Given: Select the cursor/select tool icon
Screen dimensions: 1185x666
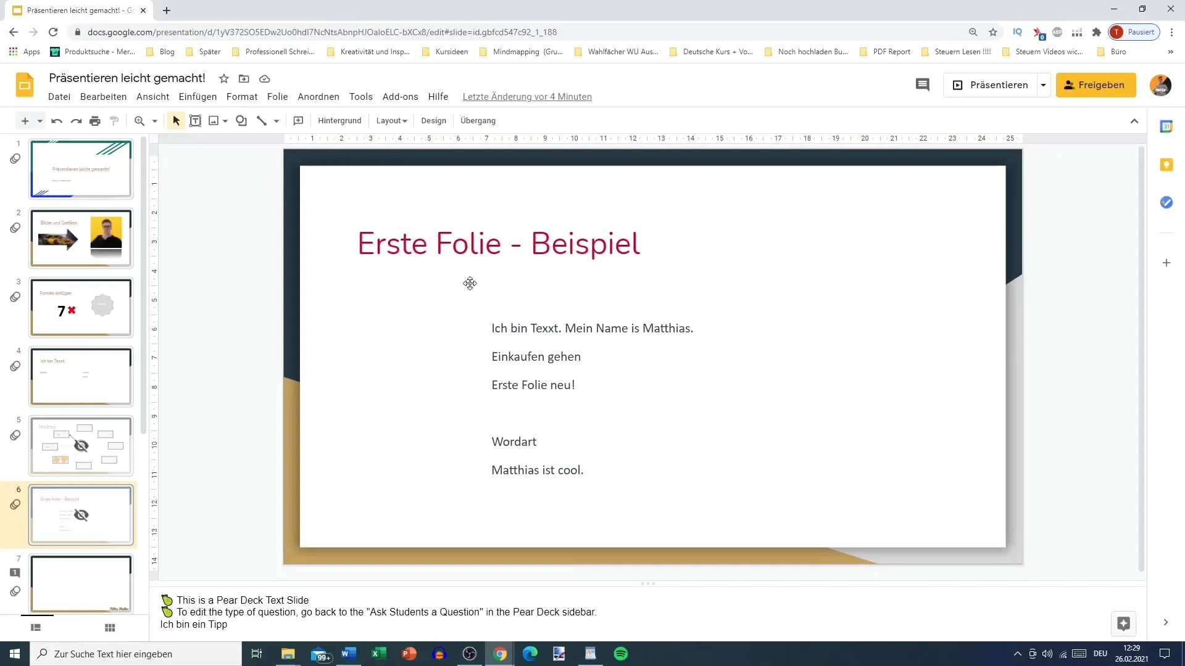Looking at the screenshot, I should pyautogui.click(x=176, y=120).
